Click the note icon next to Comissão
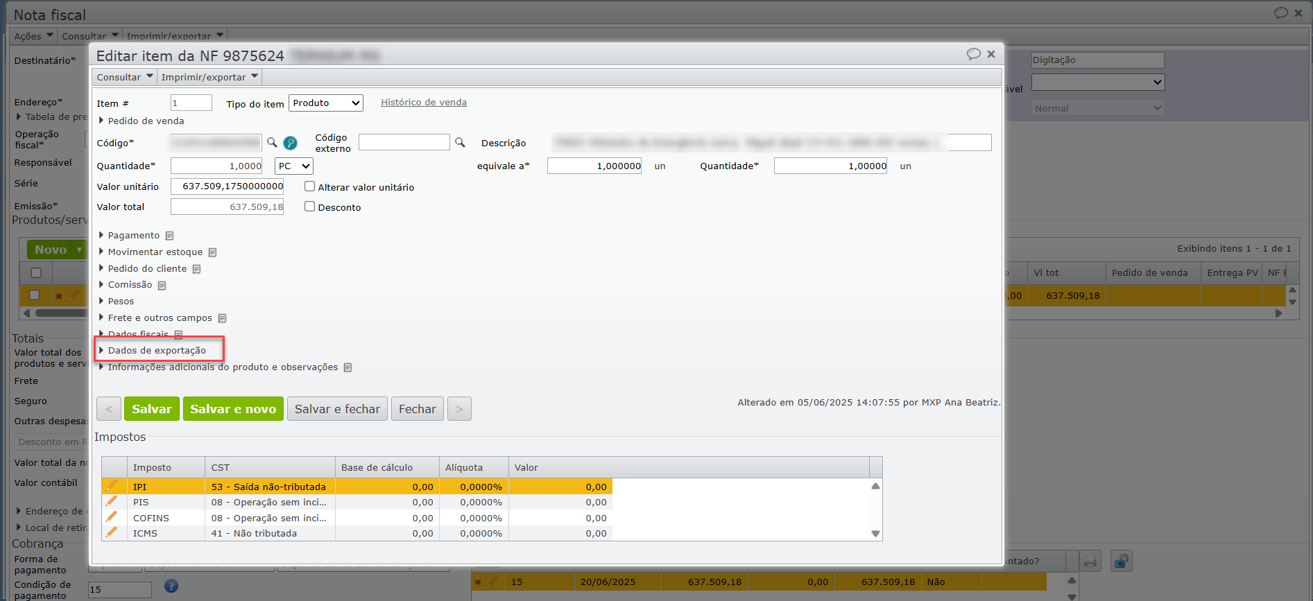This screenshot has height=601, width=1313. (x=162, y=286)
